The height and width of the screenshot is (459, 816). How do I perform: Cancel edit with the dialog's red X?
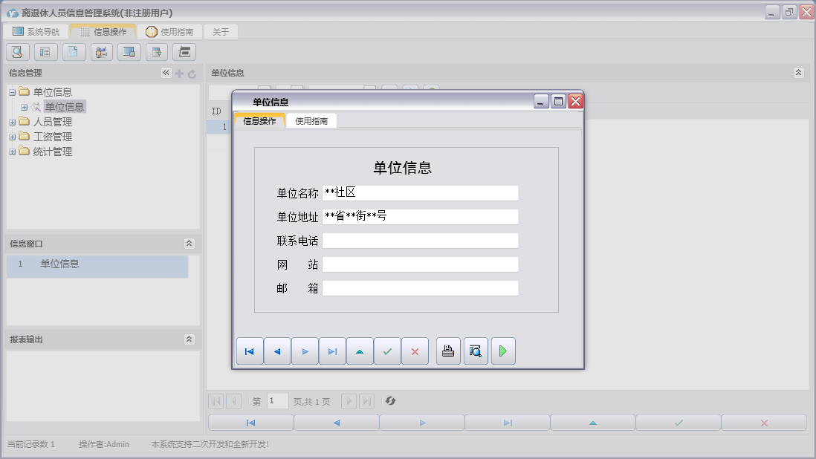coord(415,351)
